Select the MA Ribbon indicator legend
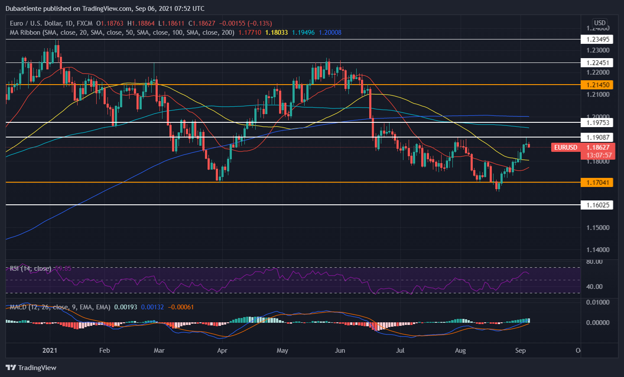This screenshot has width=624, height=377. point(122,33)
